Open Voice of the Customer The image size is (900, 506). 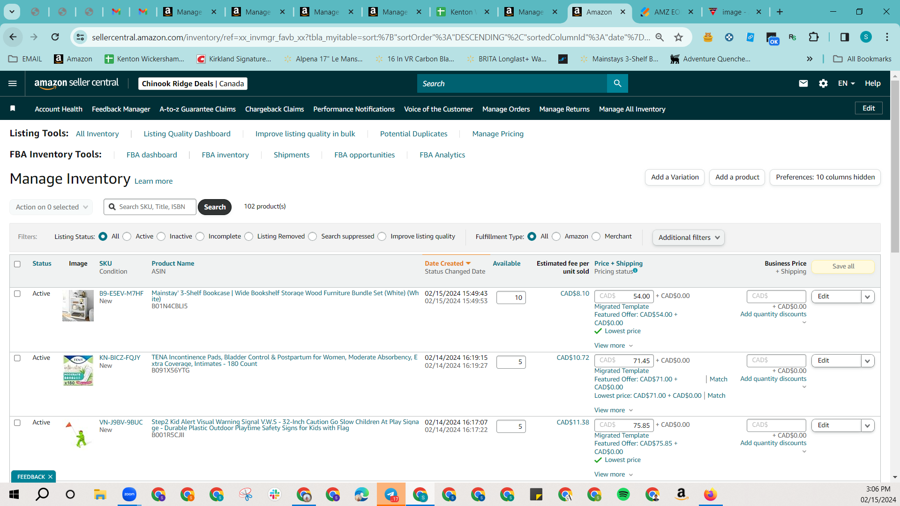click(x=438, y=109)
